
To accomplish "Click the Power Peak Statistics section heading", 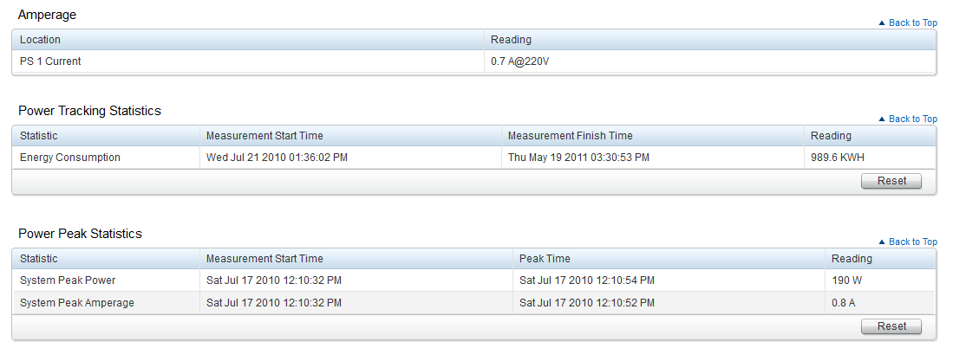I will tap(80, 234).
